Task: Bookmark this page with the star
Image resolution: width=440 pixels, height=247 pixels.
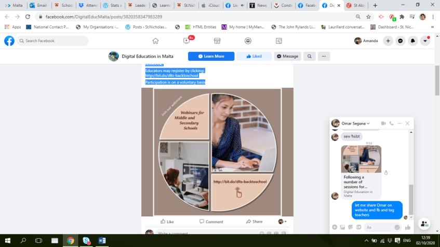Action: (x=368, y=17)
